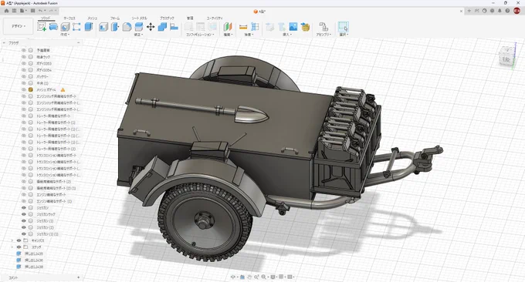This screenshot has height=282, width=525.
Task: Switch to the プラスチック tab
Action: coord(167,18)
